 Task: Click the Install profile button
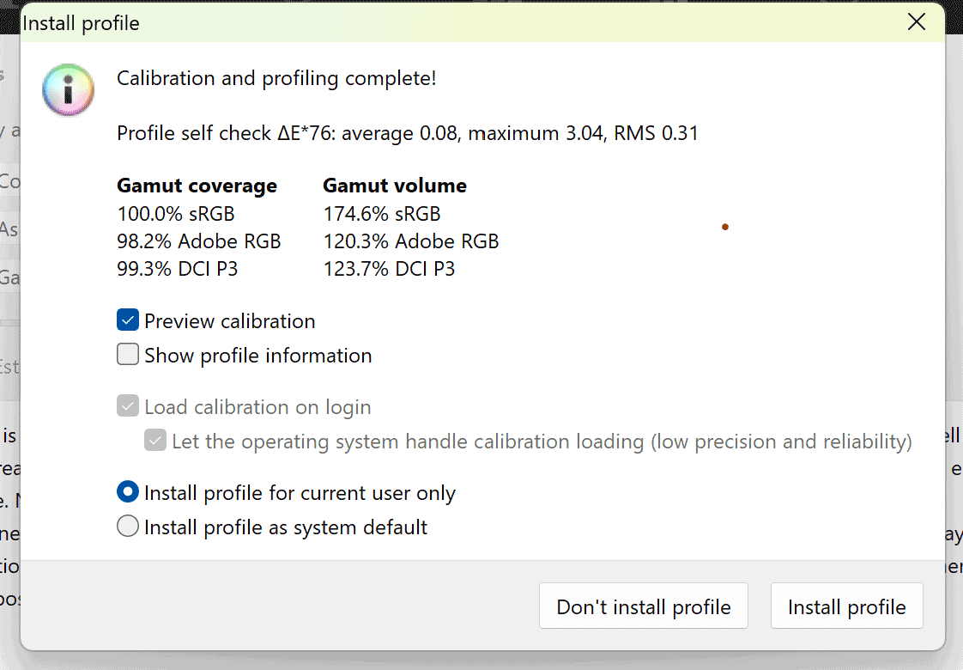click(x=846, y=606)
